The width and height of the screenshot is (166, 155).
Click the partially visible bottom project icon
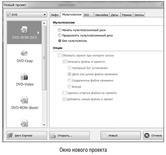point(24,123)
